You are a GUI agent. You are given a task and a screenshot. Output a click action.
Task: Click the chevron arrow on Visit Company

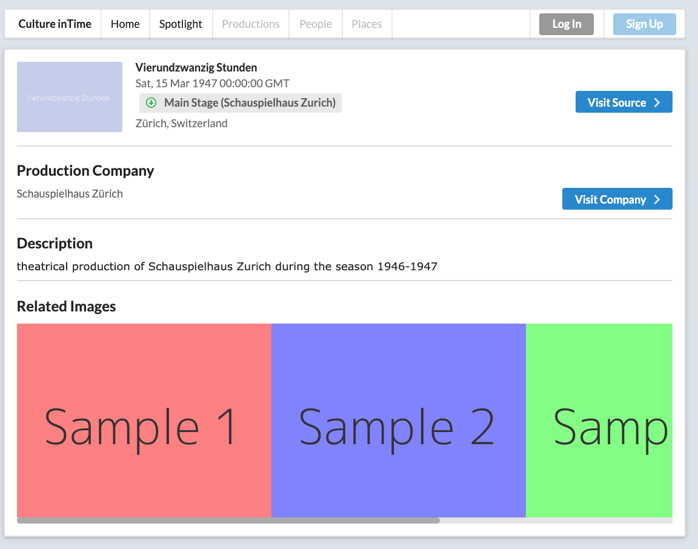[657, 199]
